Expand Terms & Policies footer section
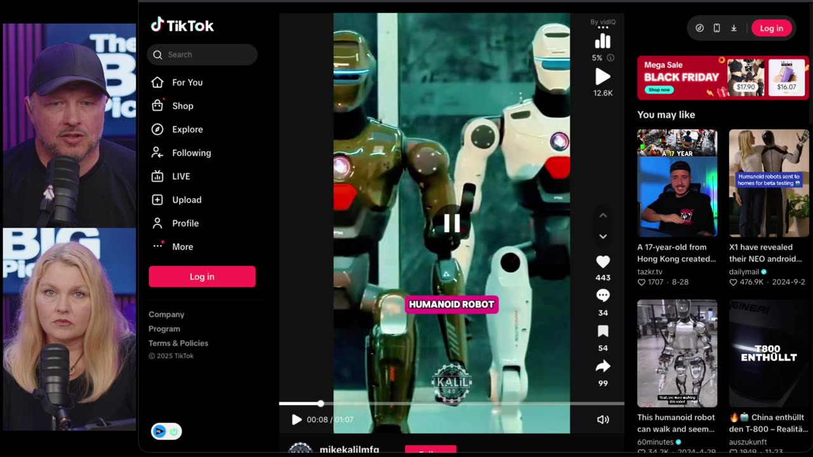The width and height of the screenshot is (813, 457). click(178, 343)
